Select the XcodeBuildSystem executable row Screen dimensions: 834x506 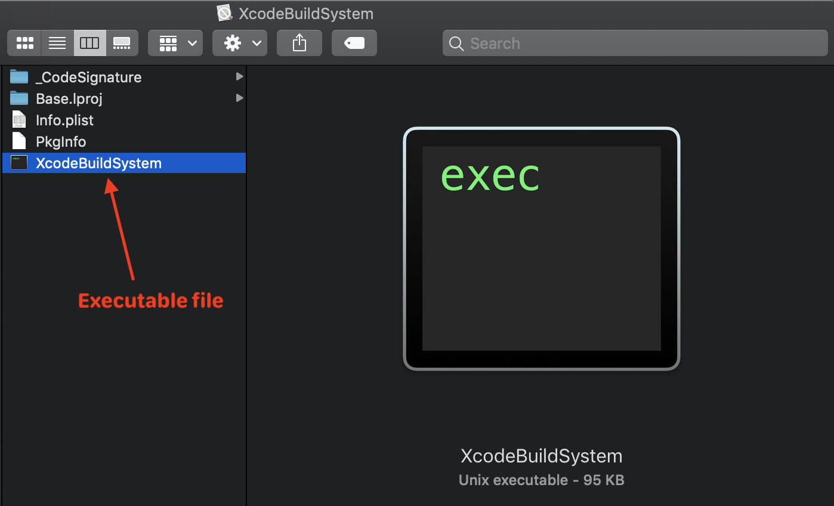pyautogui.click(x=123, y=163)
